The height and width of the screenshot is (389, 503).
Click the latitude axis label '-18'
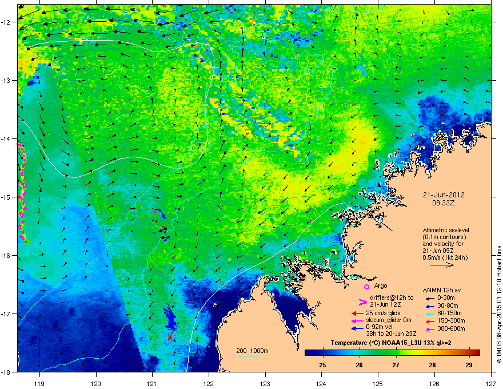tap(6, 372)
